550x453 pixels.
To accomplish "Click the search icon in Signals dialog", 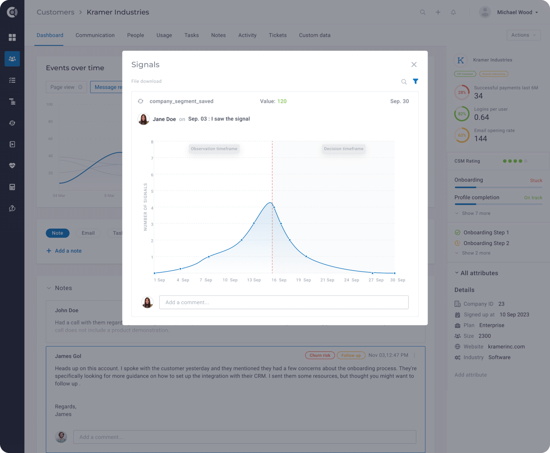I will (404, 82).
